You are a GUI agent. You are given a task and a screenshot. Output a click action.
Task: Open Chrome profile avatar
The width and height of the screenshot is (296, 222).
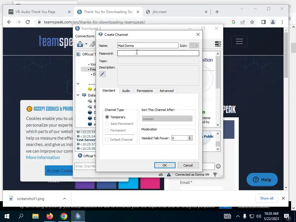[x=273, y=22]
